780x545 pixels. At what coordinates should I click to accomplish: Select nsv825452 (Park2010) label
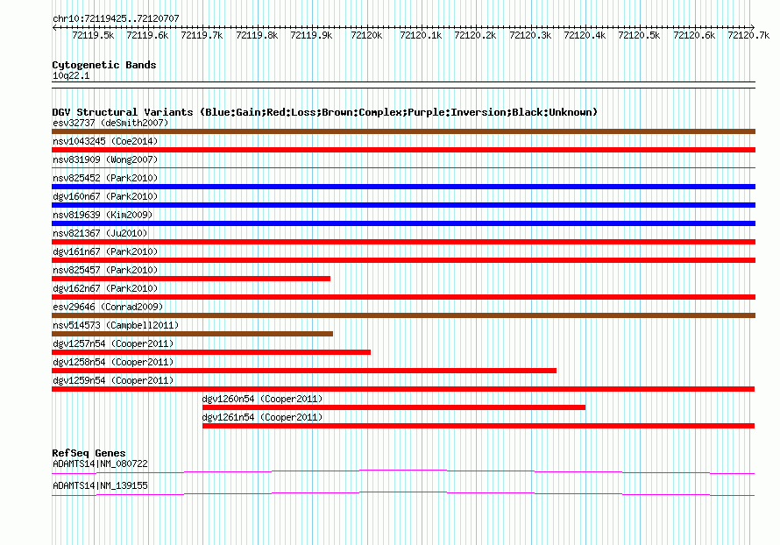105,178
